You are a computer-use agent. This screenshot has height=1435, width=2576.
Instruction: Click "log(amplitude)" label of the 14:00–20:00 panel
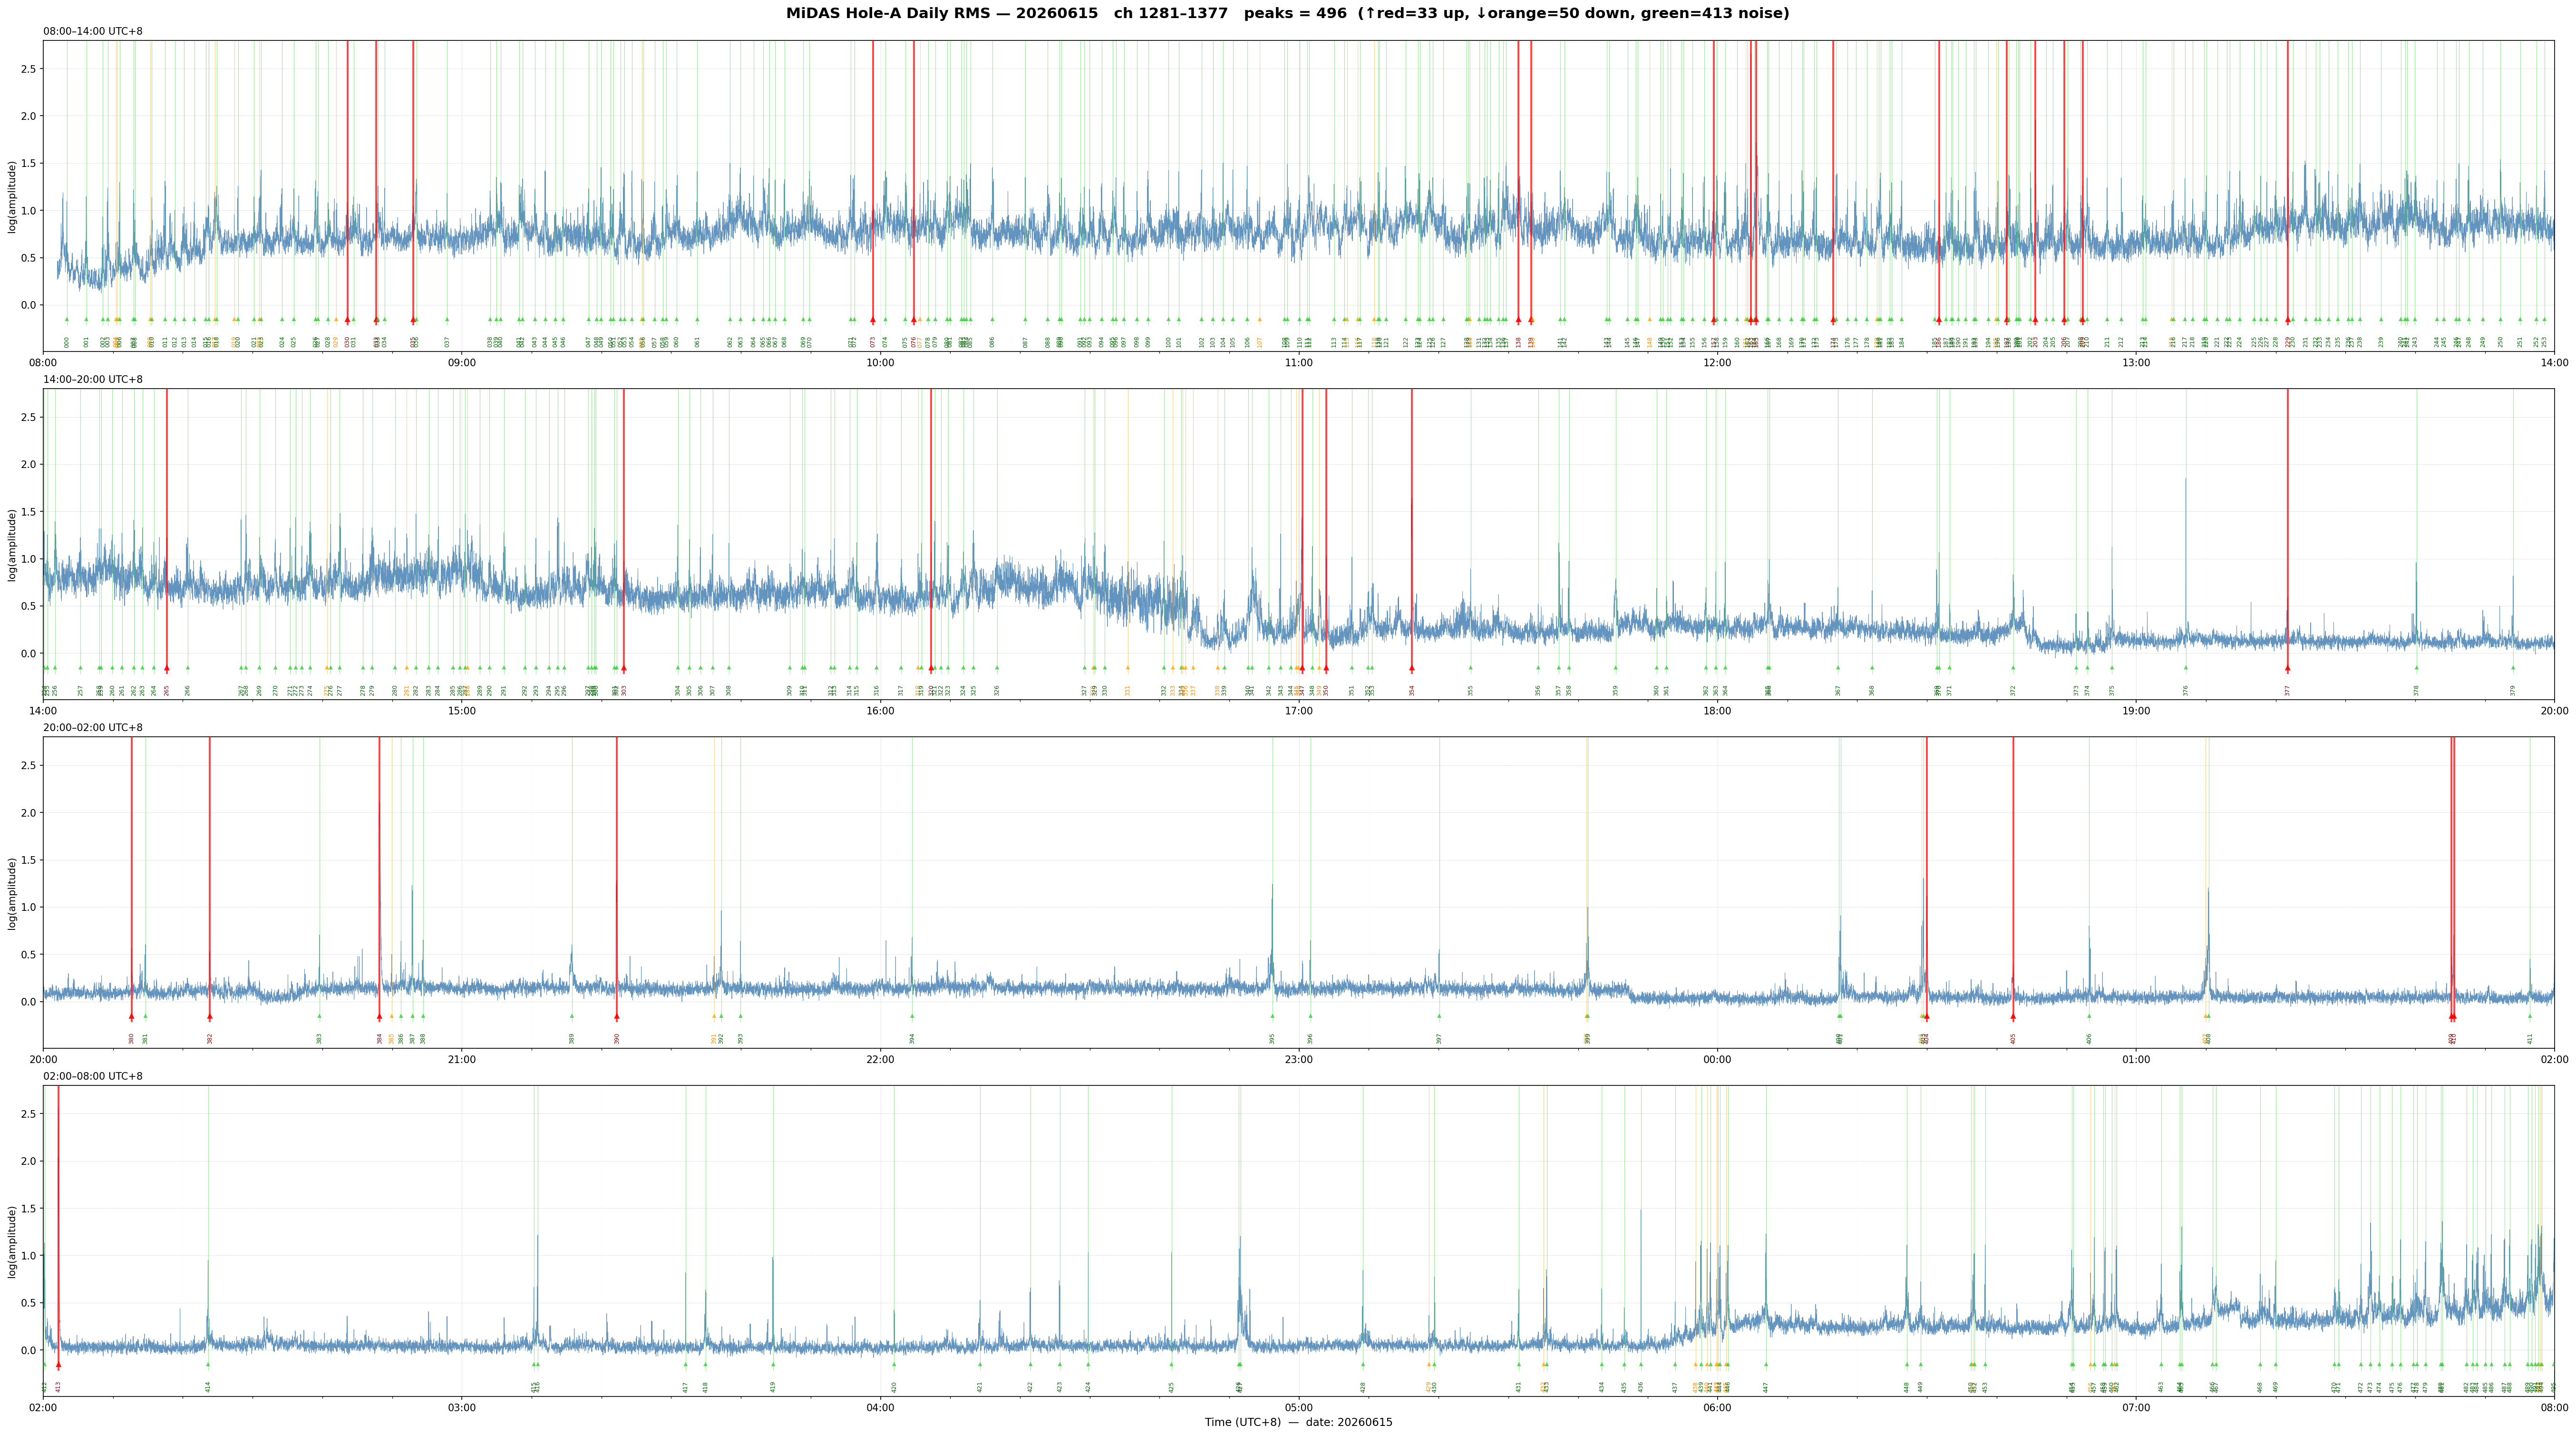(x=12, y=545)
